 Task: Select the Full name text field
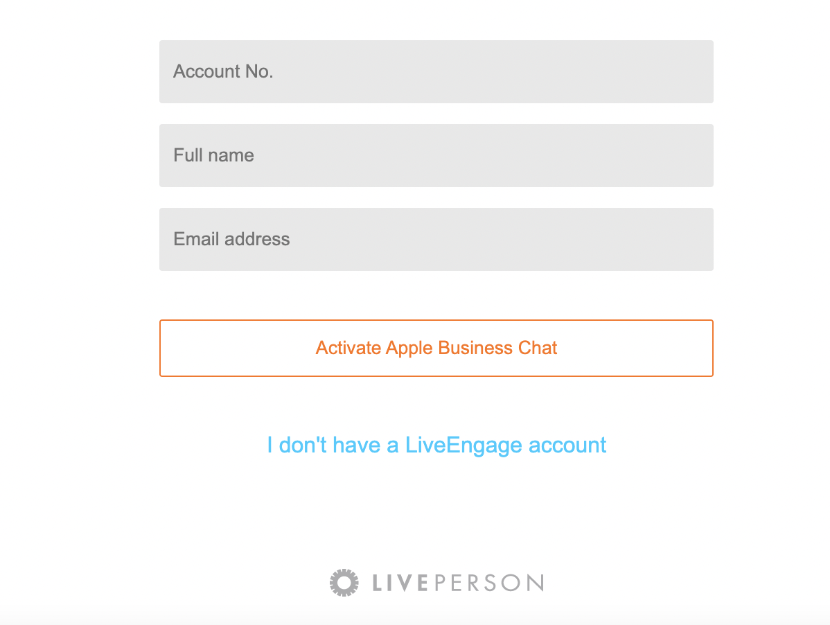point(436,156)
